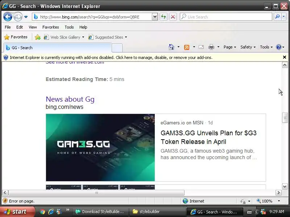This screenshot has width=290, height=217.
Task: Click the GAM3S.GG news thumbnail image
Action: coord(100,148)
